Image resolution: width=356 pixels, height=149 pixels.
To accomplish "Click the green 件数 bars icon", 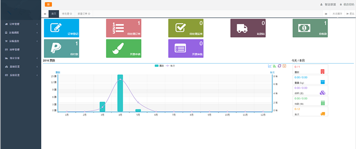I will [323, 103].
